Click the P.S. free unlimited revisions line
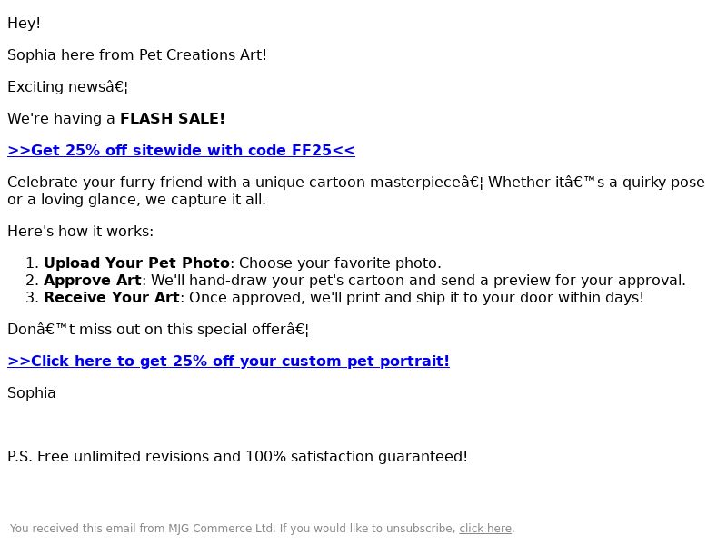The height and width of the screenshot is (545, 727). pyautogui.click(x=237, y=456)
